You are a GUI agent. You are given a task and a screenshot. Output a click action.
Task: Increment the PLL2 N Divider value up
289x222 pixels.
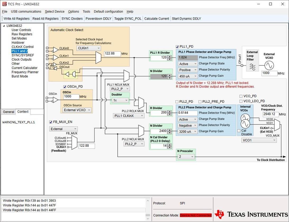tap(169, 130)
